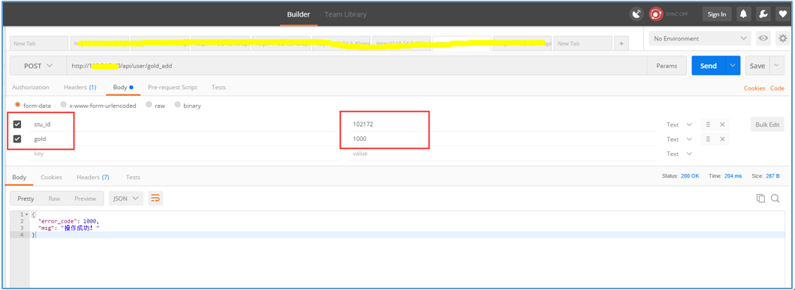Open the response Tests tab
The image size is (795, 290).
(x=133, y=177)
